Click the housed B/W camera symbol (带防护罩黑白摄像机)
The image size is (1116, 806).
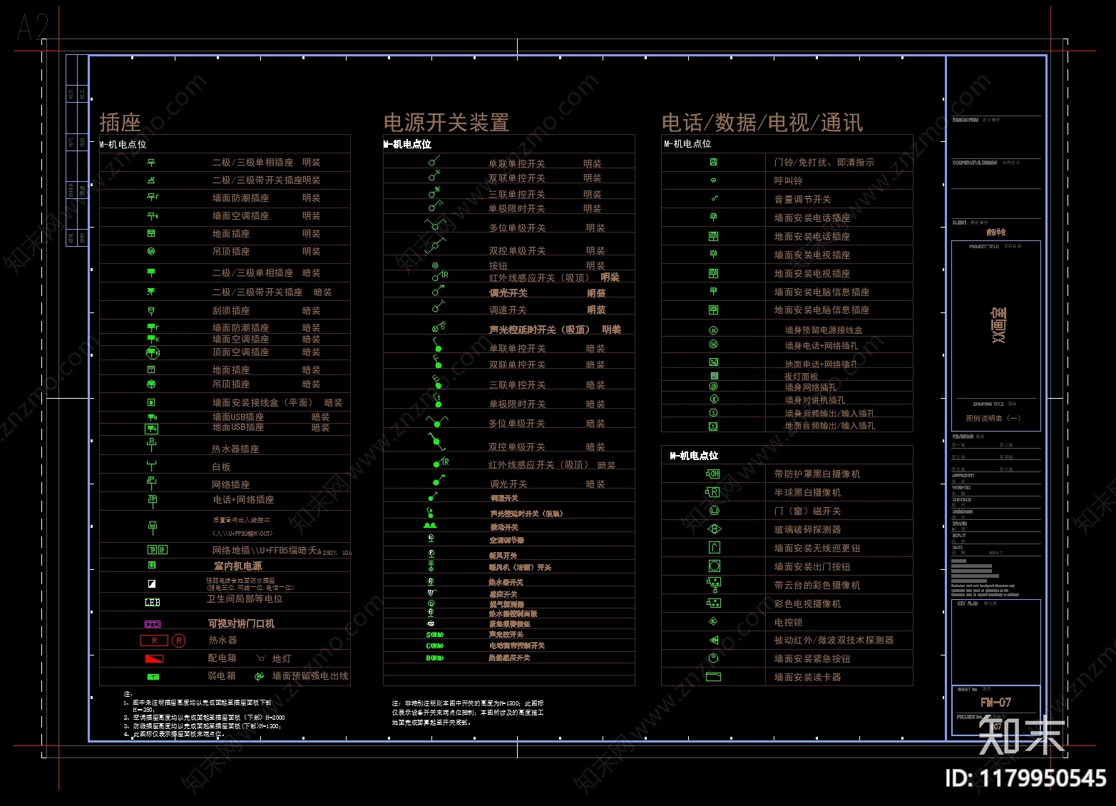[x=712, y=474]
